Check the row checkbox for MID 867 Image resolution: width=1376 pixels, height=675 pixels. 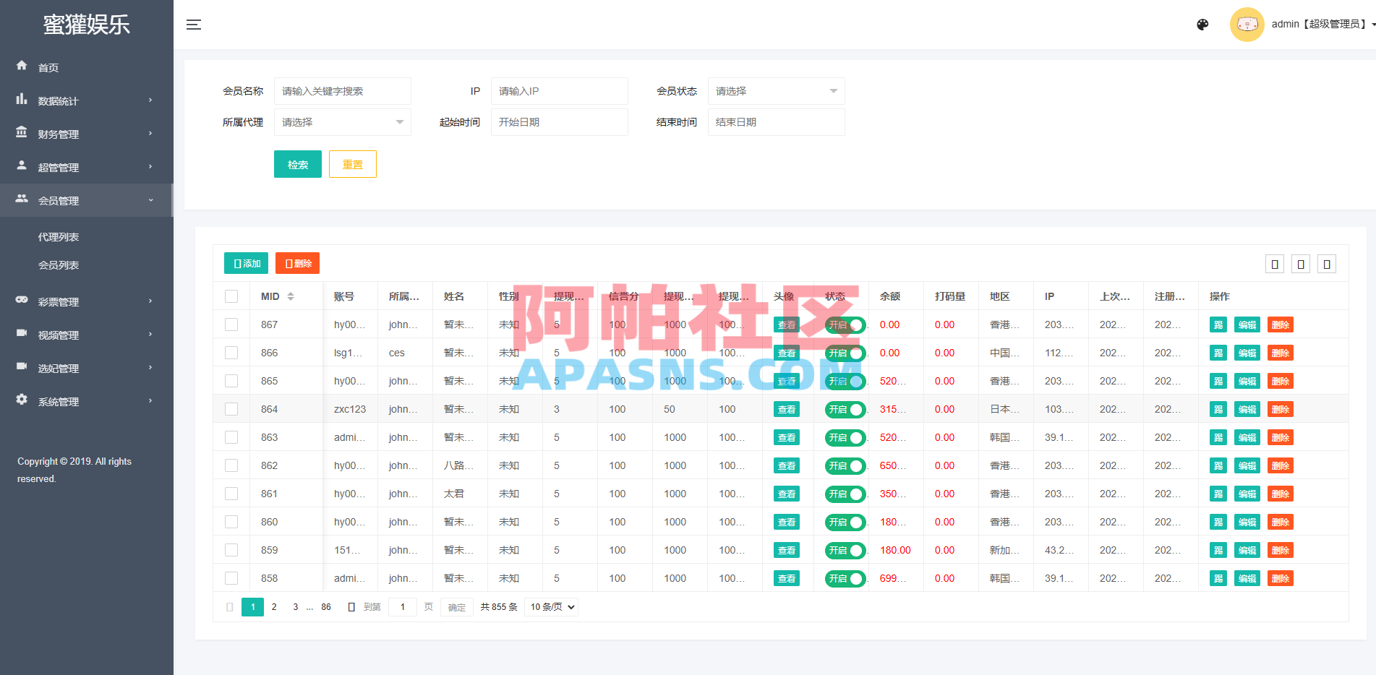(231, 324)
